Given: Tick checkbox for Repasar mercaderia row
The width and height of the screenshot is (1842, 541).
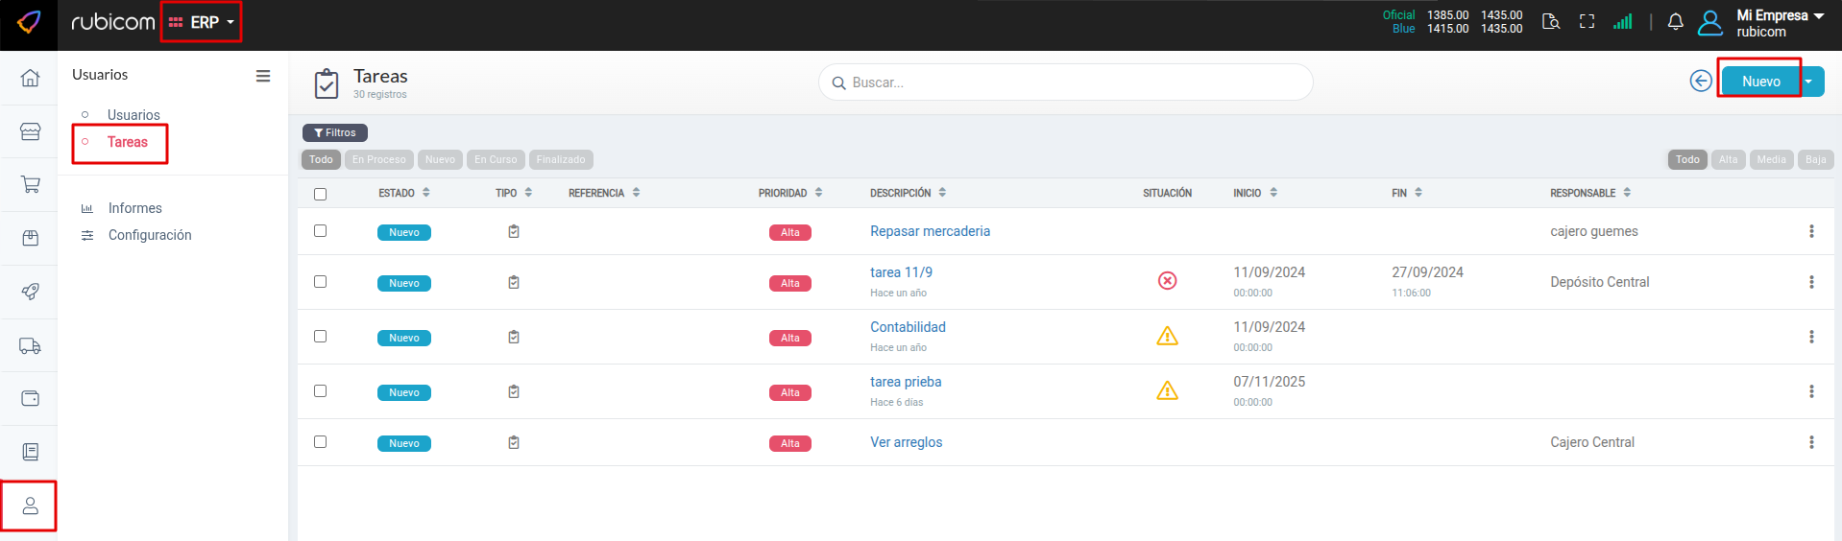Looking at the screenshot, I should point(320,231).
